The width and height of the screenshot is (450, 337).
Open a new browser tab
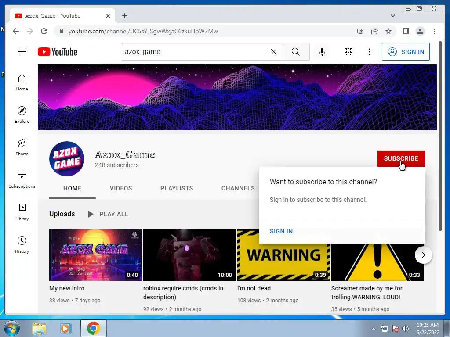click(x=124, y=16)
